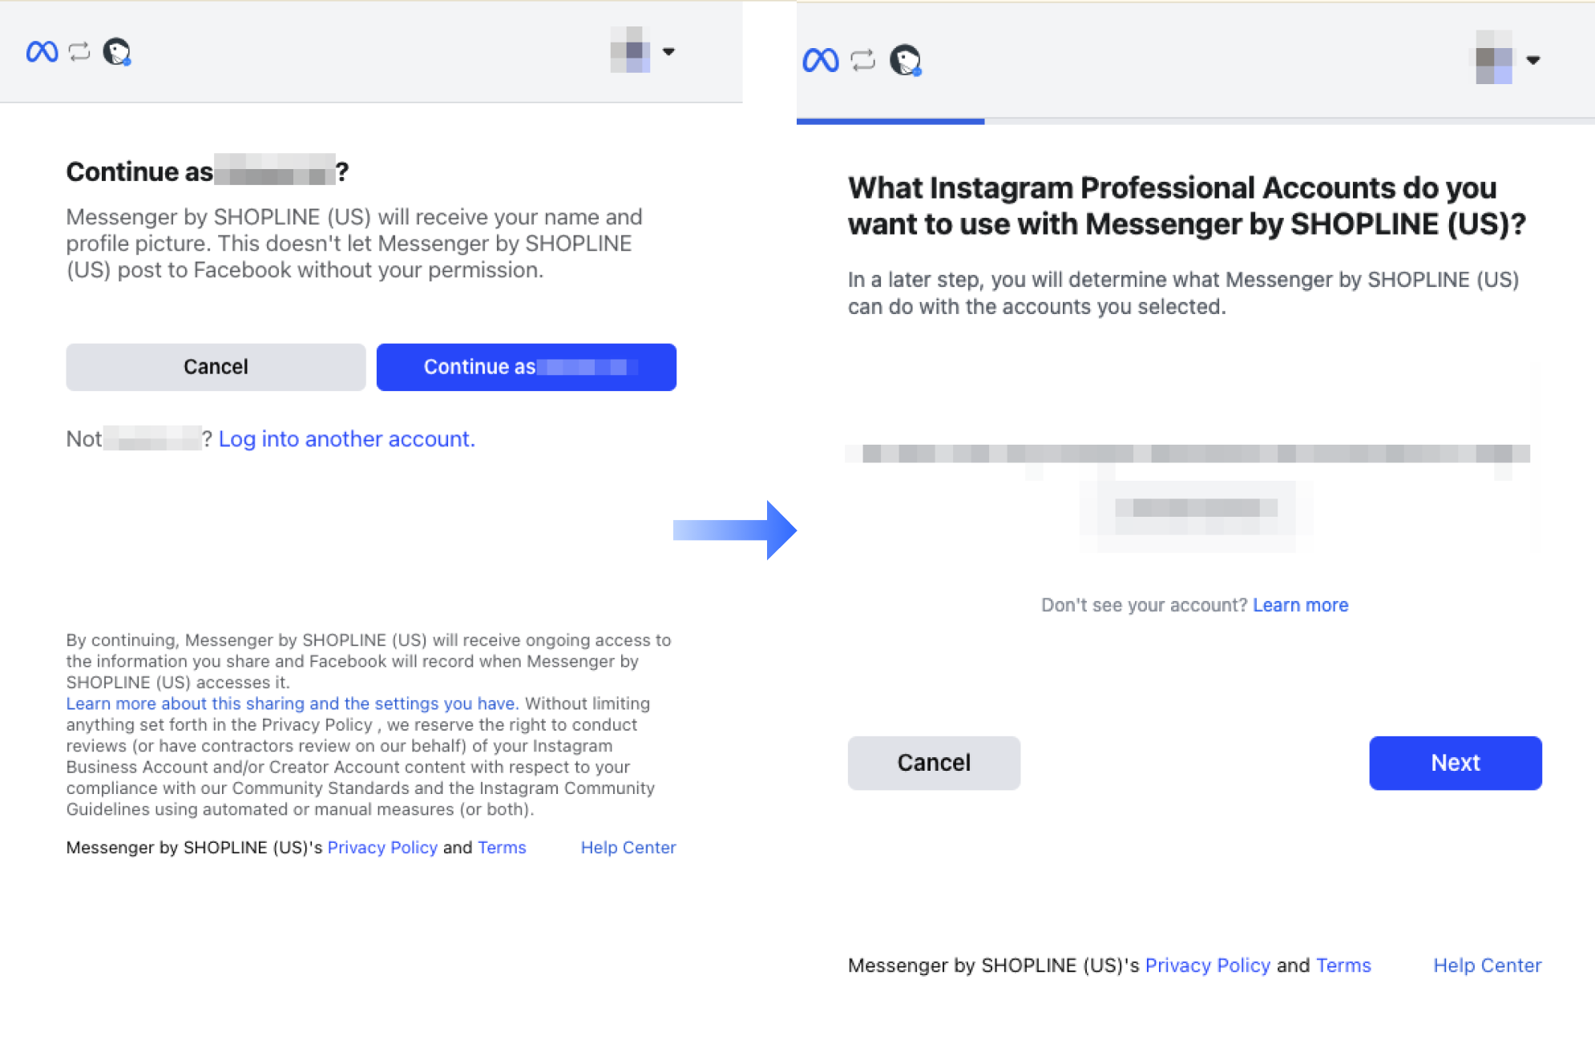This screenshot has width=1595, height=1060.
Task: Click the SHOPLINE Messenger app icon on right
Action: click(x=906, y=60)
